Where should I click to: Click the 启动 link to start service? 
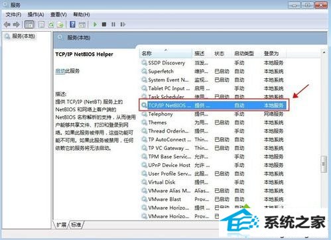(60, 71)
